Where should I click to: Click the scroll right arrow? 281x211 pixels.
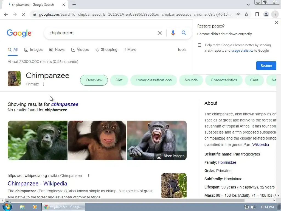pyautogui.click(x=274, y=200)
